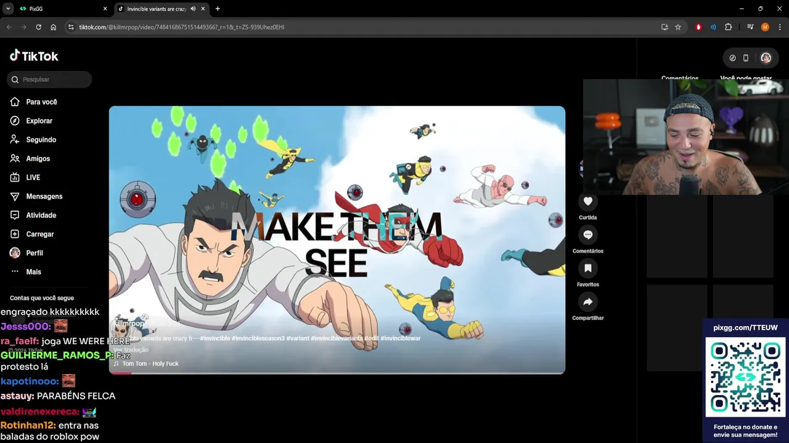Click the PixGG QR code image
789x443 pixels.
point(746,378)
